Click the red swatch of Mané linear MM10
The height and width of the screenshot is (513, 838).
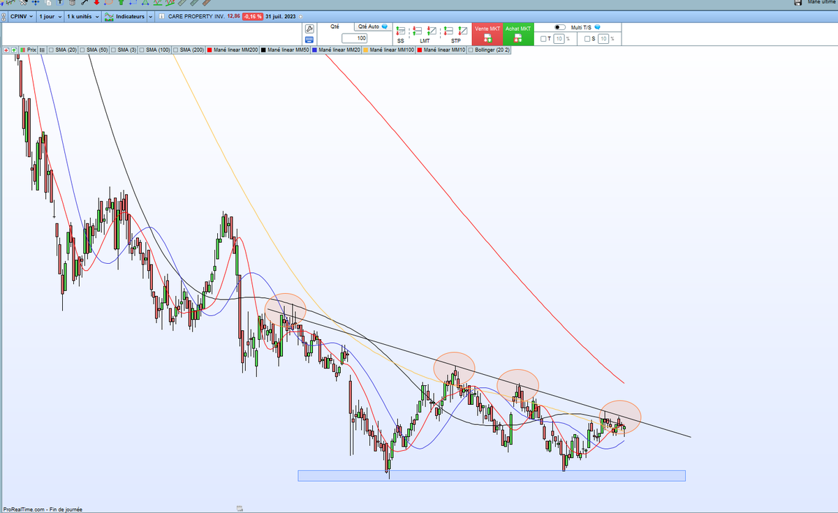(420, 50)
